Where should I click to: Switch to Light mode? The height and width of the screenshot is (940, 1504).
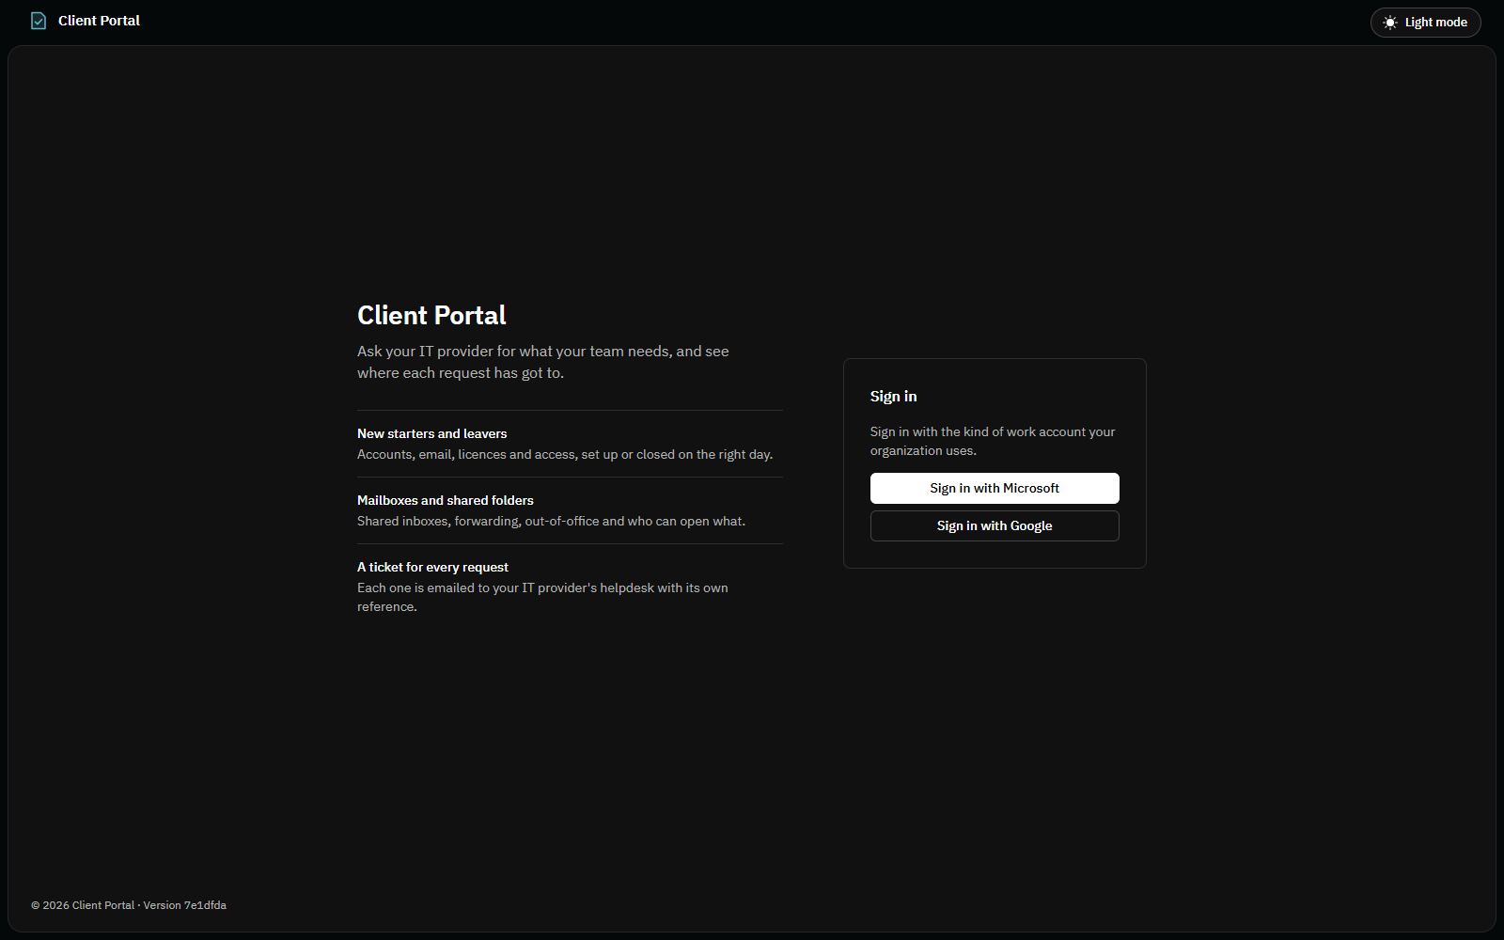tap(1425, 23)
